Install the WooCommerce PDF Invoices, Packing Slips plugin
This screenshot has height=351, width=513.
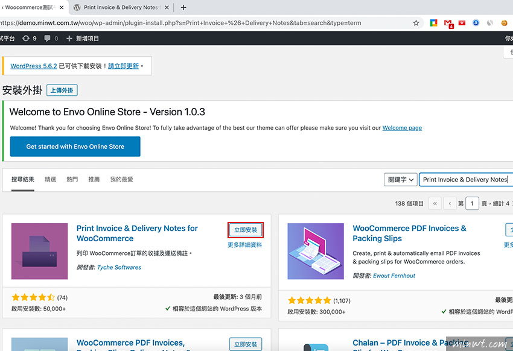click(246, 344)
